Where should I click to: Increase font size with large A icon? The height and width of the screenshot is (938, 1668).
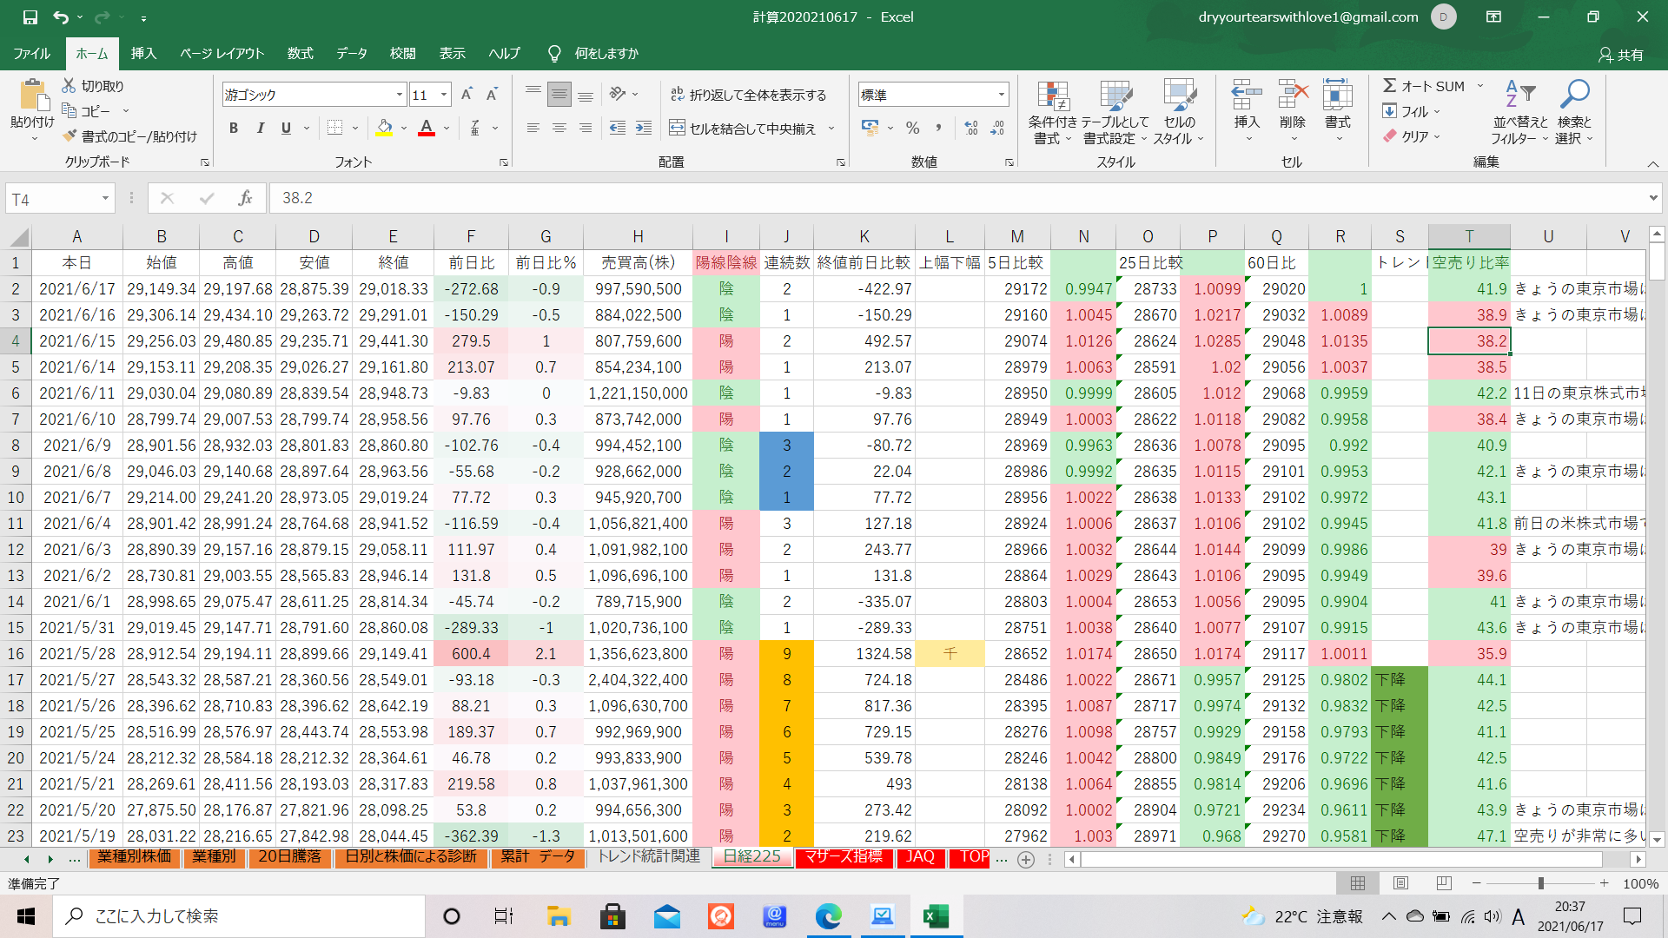tap(467, 95)
